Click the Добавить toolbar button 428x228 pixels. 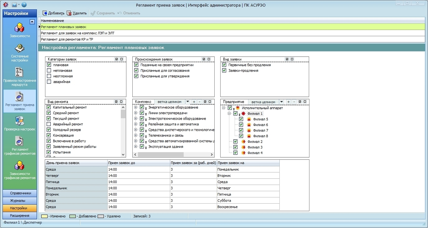pyautogui.click(x=53, y=13)
